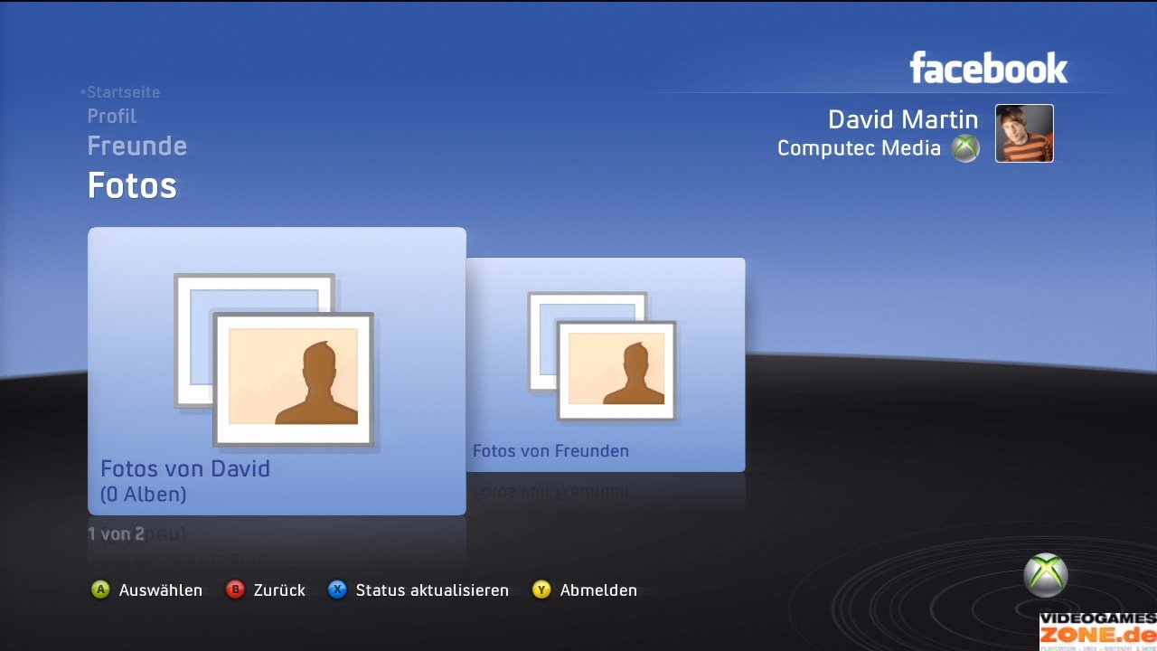Open the stacked photos icon in Fotos von David
The width and height of the screenshot is (1157, 651).
point(274,360)
